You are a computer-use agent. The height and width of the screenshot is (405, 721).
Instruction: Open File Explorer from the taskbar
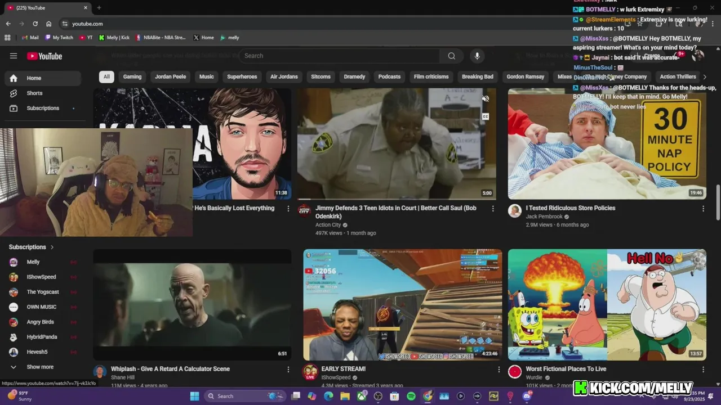coord(345,396)
